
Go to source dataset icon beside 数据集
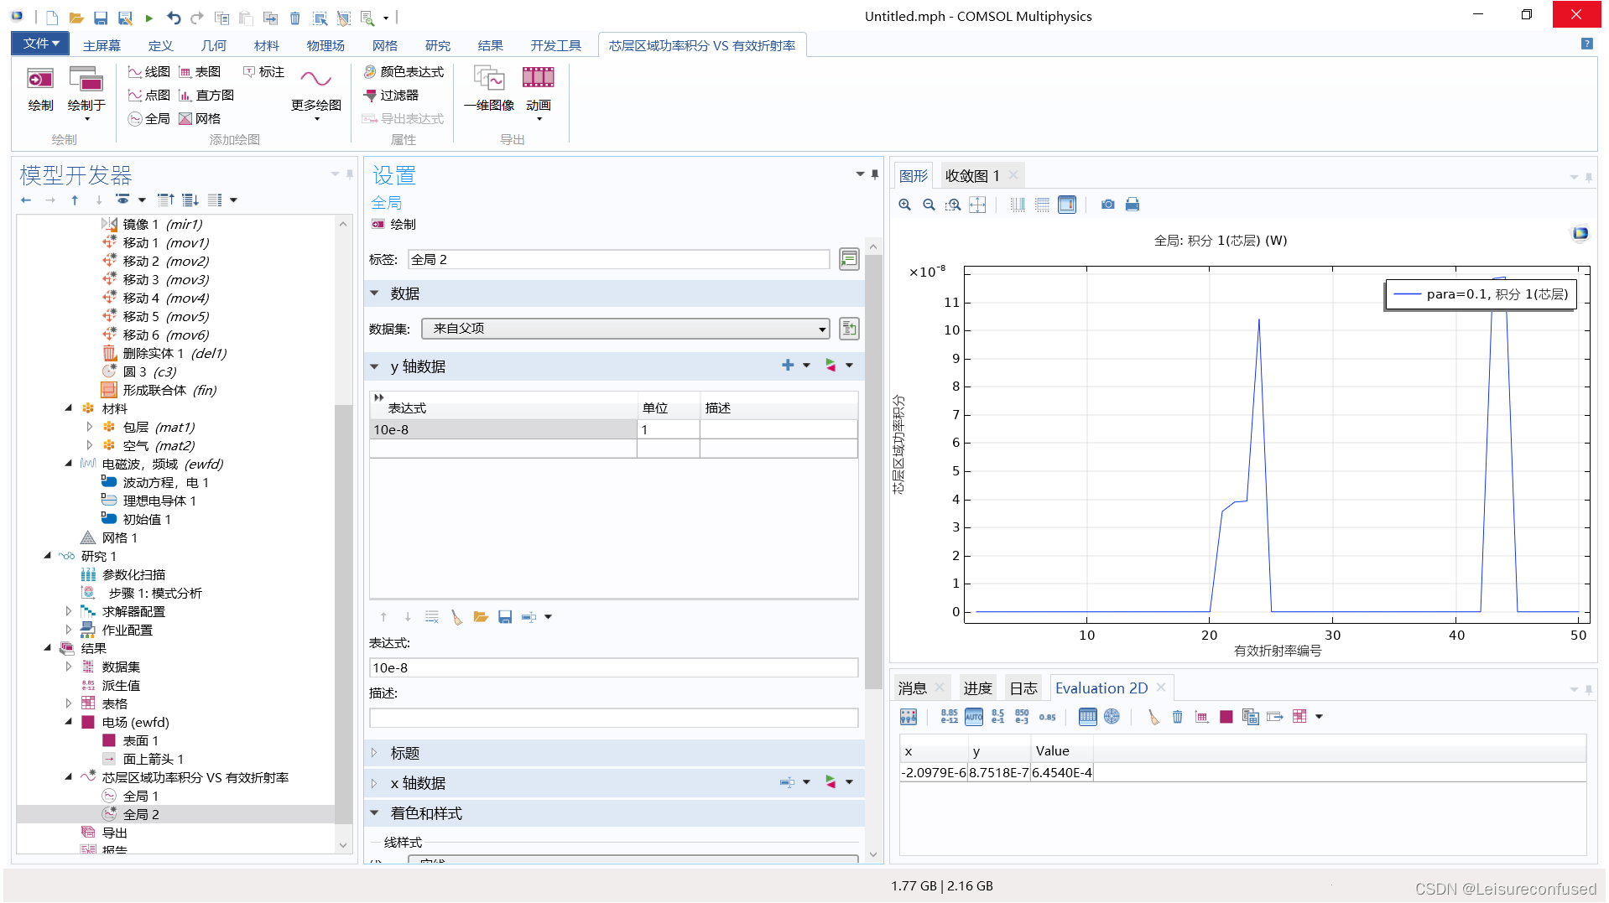pos(849,329)
